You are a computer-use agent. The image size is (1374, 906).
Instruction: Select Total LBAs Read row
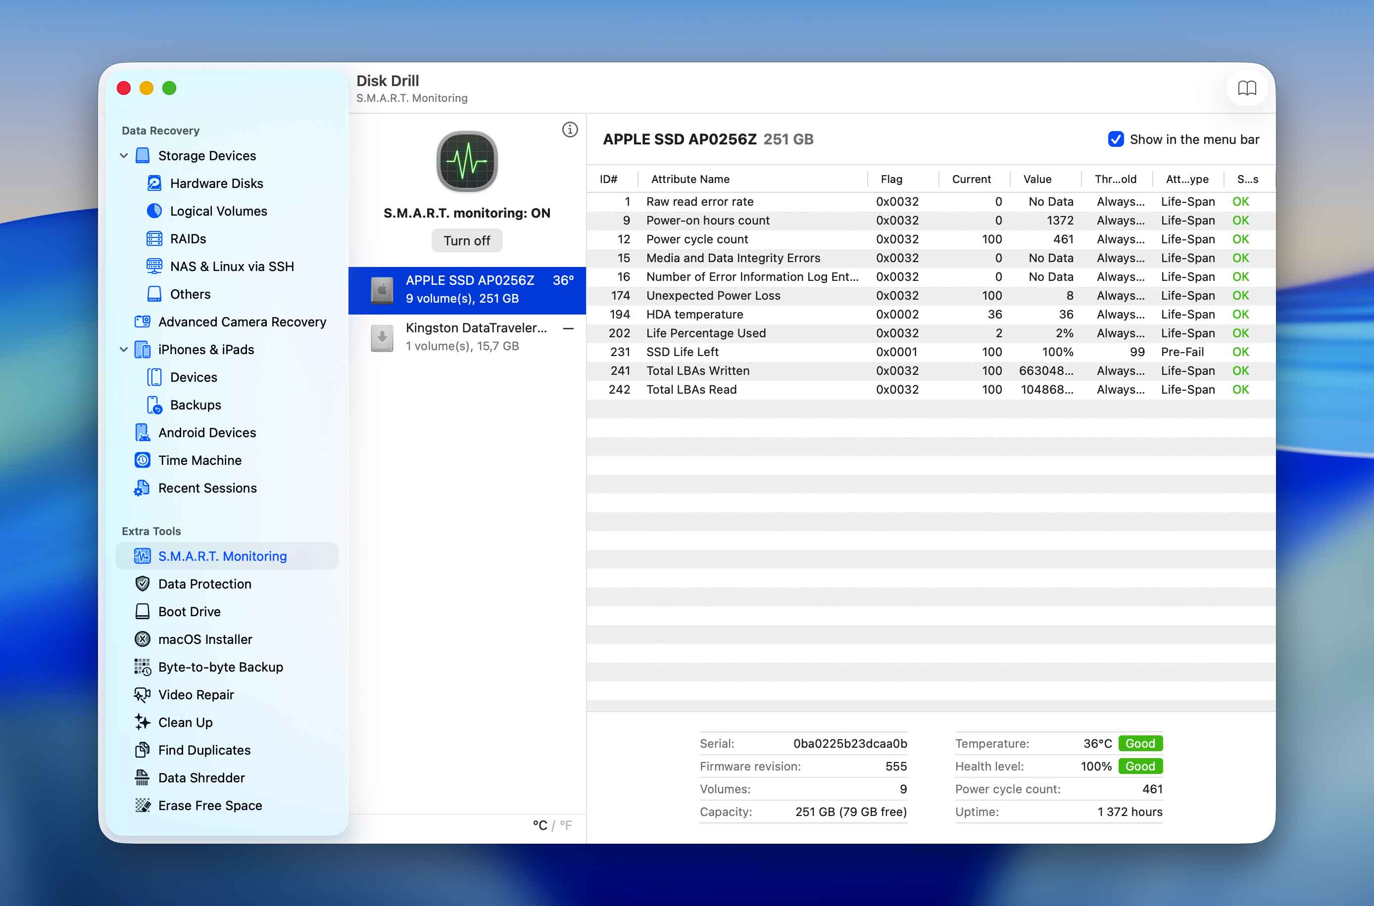(931, 389)
